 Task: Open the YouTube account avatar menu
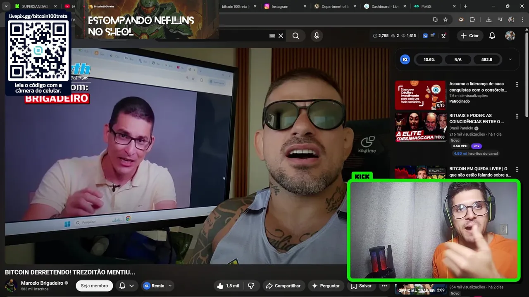click(x=510, y=36)
